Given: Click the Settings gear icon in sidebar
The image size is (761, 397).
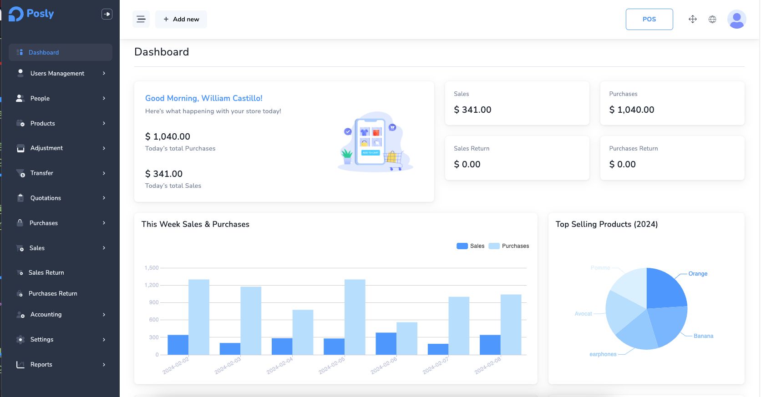Looking at the screenshot, I should (20, 339).
